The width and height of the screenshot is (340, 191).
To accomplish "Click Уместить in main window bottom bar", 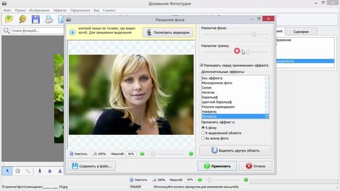I will coord(138,180).
